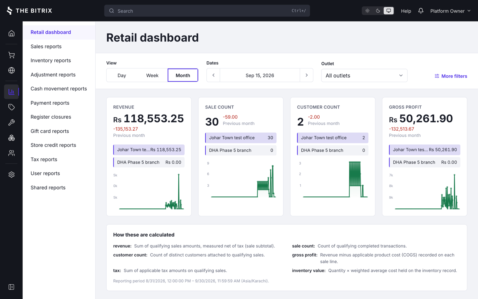Click the Customer Count trend chart

[333, 179]
